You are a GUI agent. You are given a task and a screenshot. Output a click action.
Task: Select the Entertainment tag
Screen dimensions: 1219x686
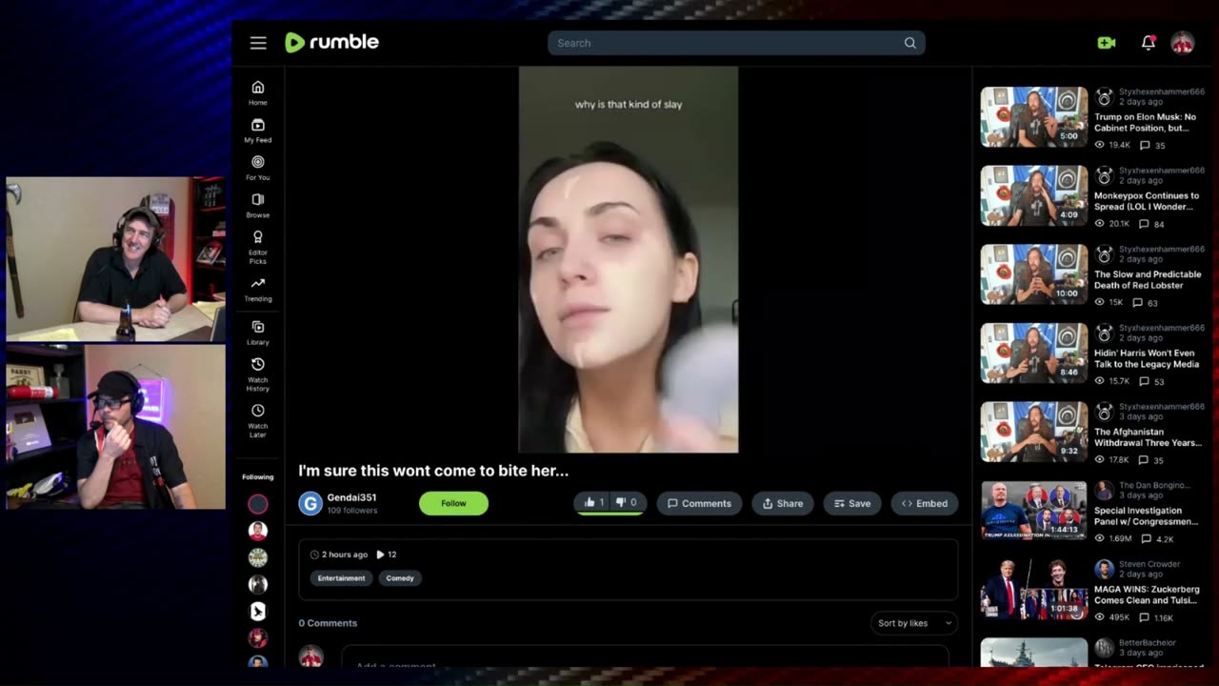click(x=341, y=577)
